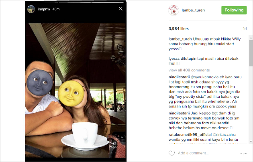Screen dimensions: 253x162
Task: Close the story with X icon
Action: 120,9
